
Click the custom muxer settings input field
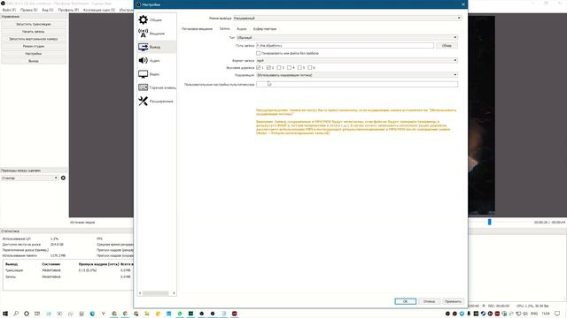click(357, 85)
